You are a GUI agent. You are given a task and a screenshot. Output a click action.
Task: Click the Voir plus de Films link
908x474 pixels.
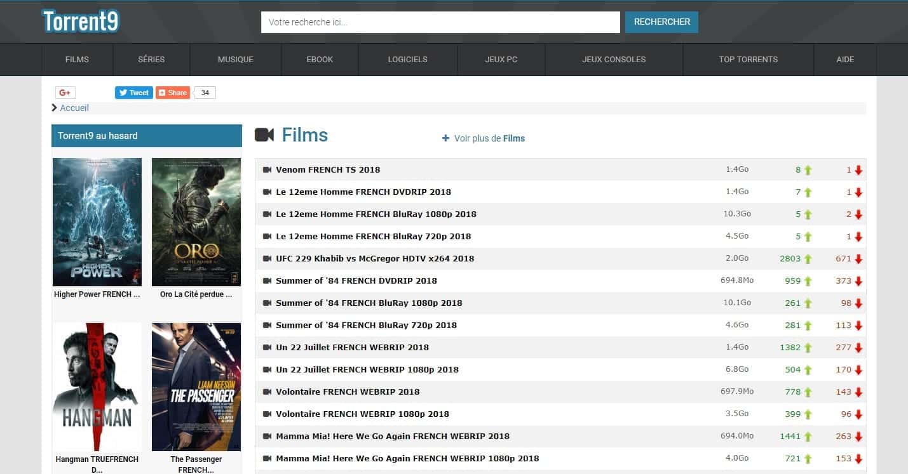click(x=489, y=138)
